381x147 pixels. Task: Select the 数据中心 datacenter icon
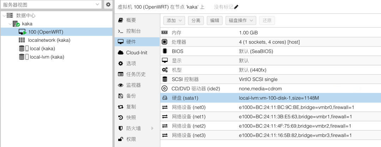pyautogui.click(x=10, y=15)
